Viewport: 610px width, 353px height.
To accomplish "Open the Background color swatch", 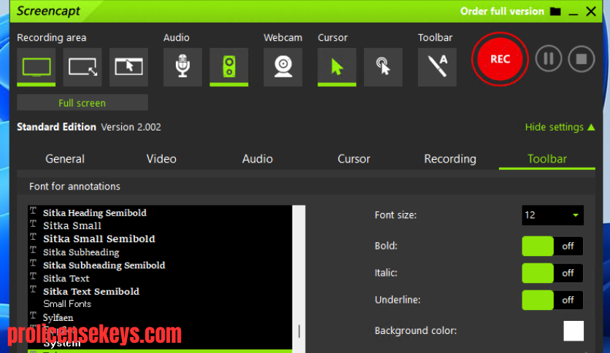I will coord(574,331).
